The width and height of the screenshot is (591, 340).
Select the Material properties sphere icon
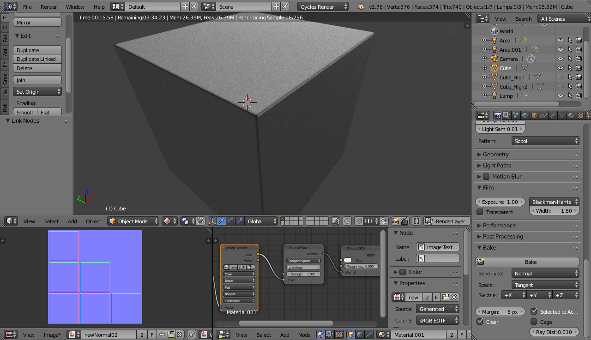click(570, 115)
